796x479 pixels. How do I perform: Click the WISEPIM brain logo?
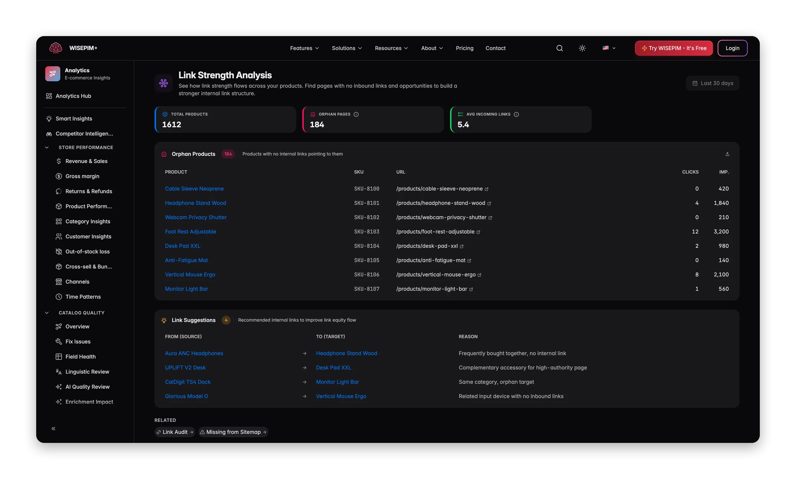click(56, 48)
